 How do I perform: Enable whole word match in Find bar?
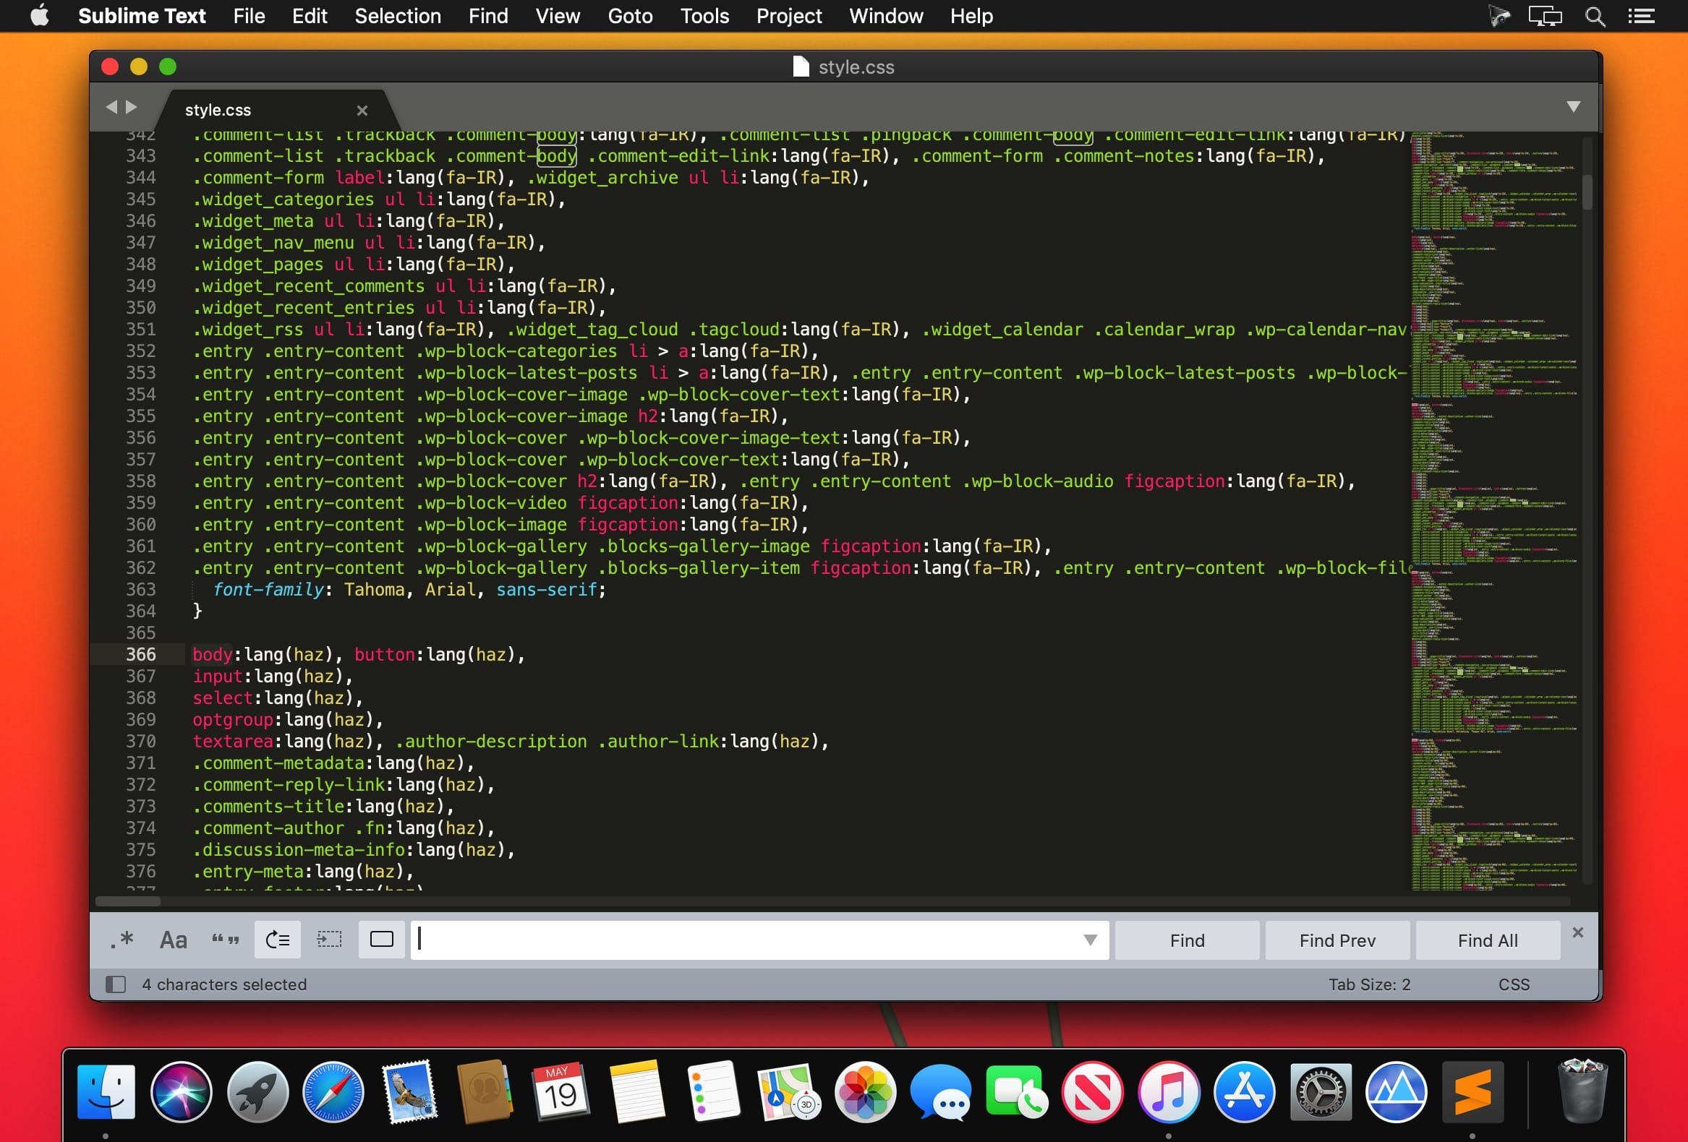click(223, 940)
